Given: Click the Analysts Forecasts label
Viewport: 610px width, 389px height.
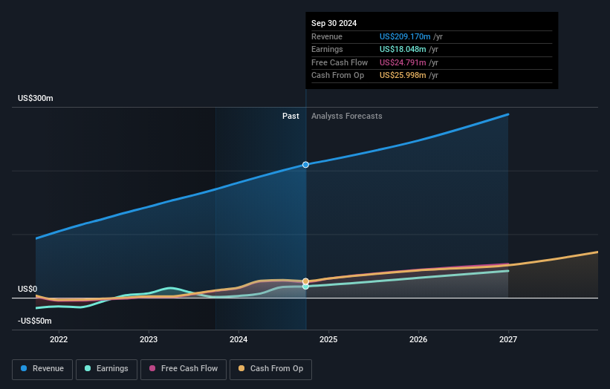Looking at the screenshot, I should coord(347,117).
